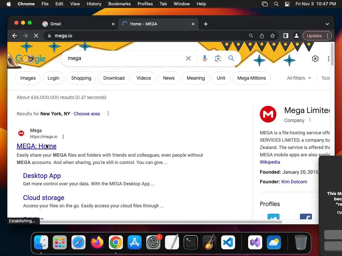The height and width of the screenshot is (256, 342).
Task: Open the Chrome address bar zoom/search icon
Action: coord(251,36)
